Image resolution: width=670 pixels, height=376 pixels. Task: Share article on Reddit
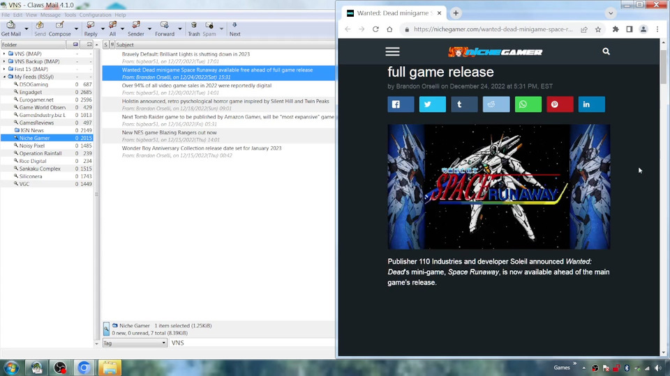(496, 104)
